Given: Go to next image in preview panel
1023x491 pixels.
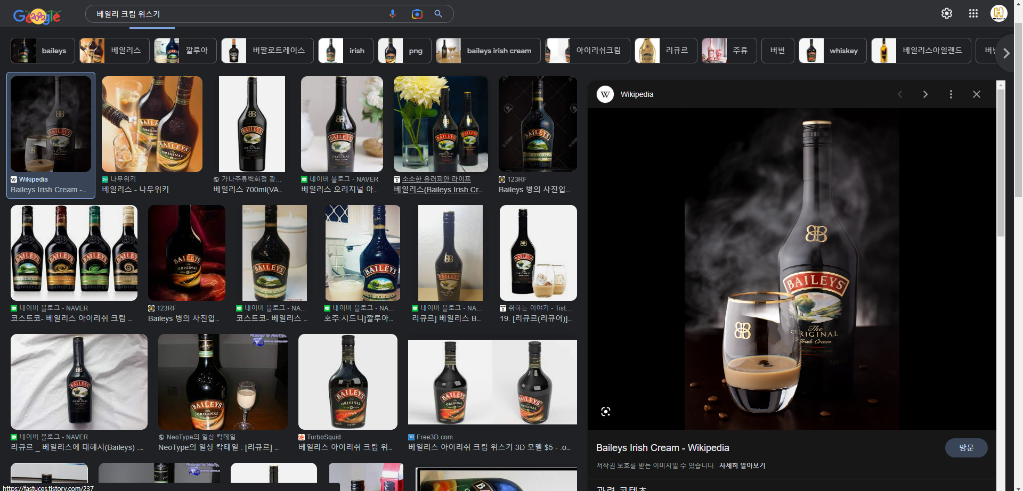Looking at the screenshot, I should pyautogui.click(x=925, y=94).
